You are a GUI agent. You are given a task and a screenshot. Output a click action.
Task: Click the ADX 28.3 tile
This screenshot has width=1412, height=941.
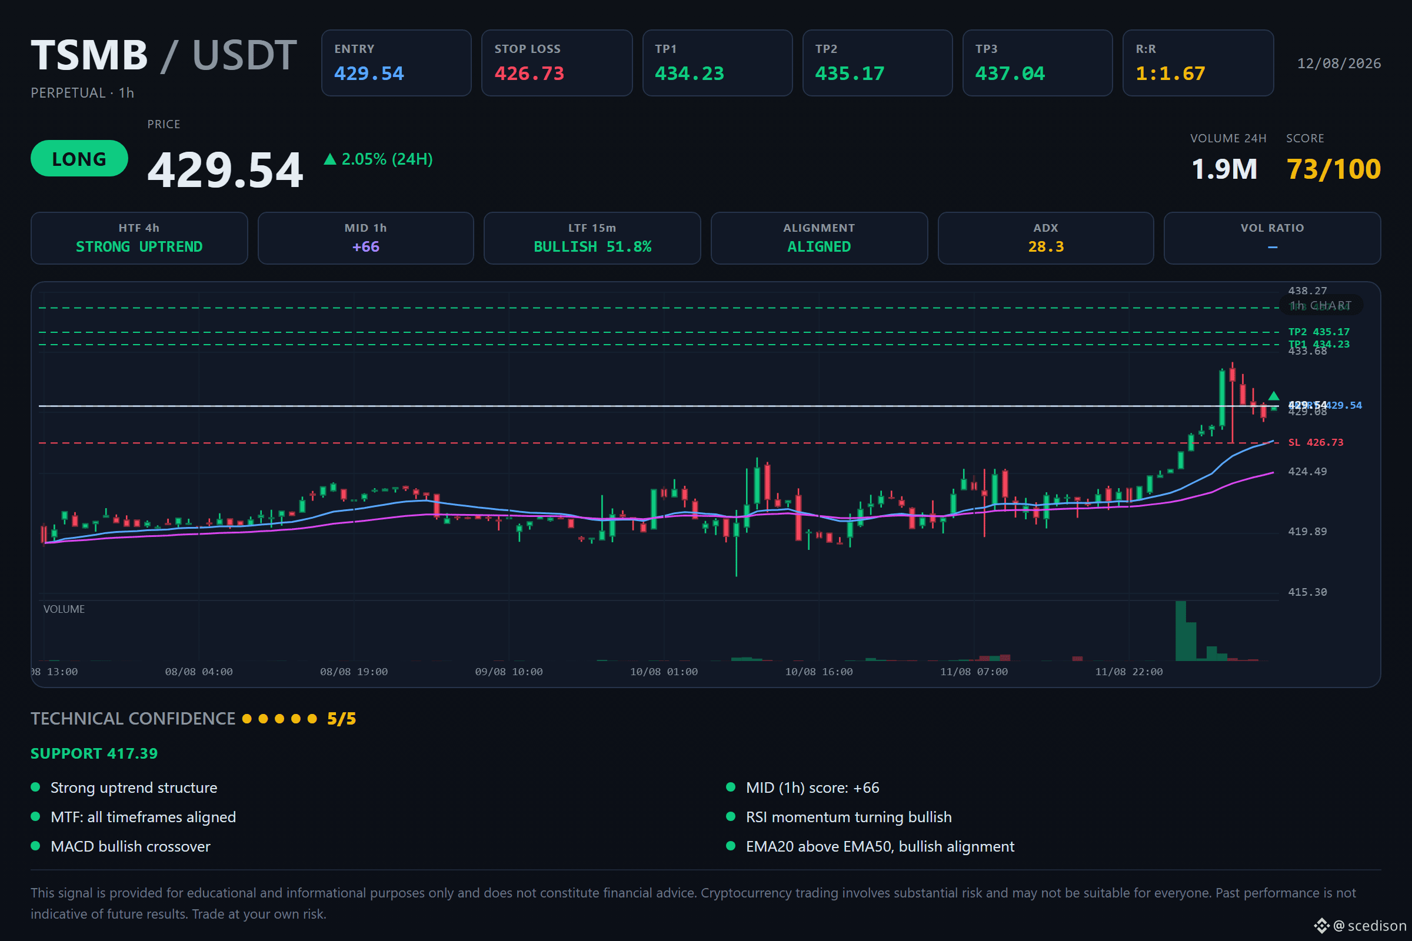[x=1046, y=238]
